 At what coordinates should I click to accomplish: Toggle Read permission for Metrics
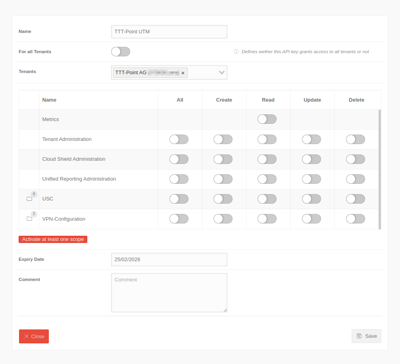pos(267,119)
